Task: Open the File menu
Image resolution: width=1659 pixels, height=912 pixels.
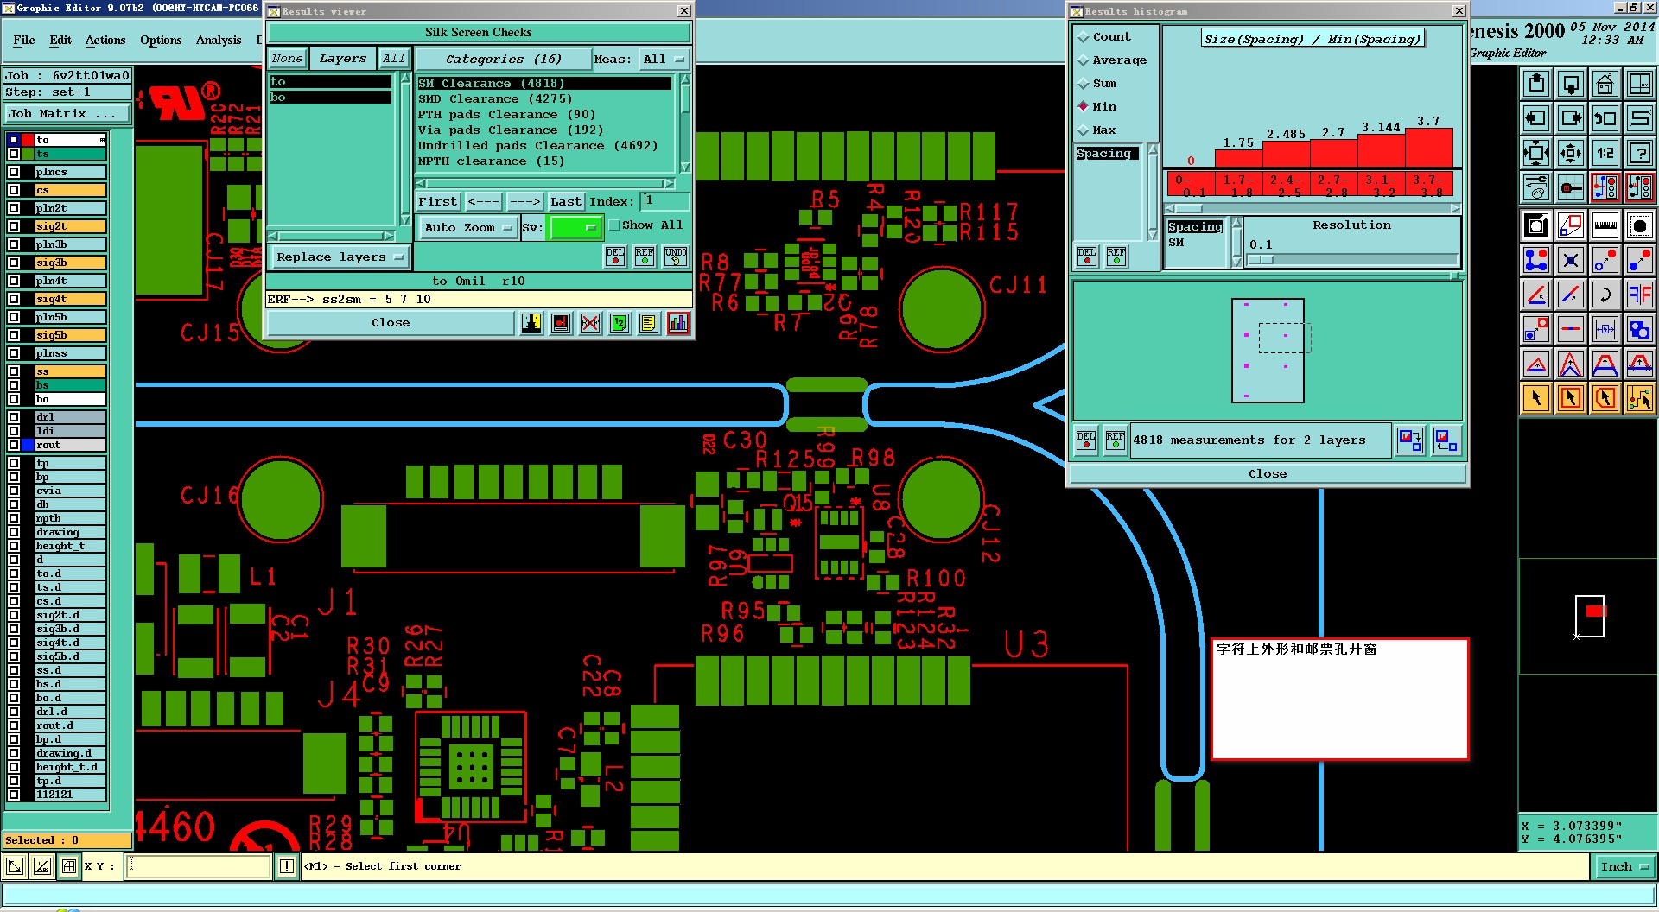Action: coord(24,41)
